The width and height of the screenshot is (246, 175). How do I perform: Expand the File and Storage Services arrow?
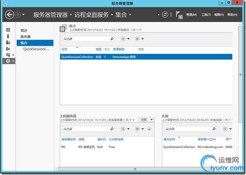point(13,55)
